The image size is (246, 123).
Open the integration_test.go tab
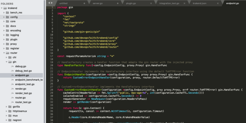169,3
